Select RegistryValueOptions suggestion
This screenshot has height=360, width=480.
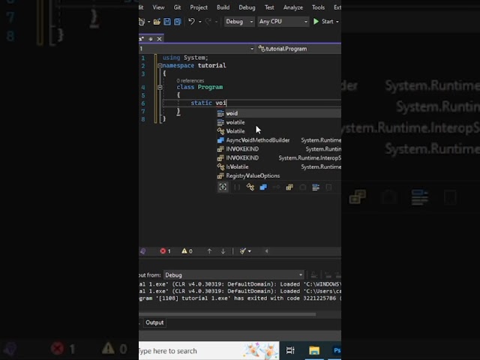pos(278,175)
